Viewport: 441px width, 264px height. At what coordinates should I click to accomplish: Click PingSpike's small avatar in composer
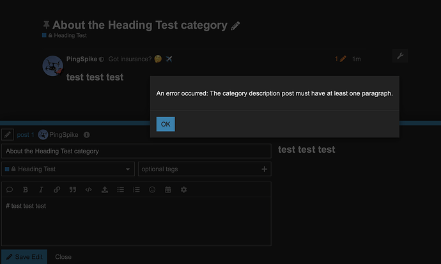tap(43, 135)
